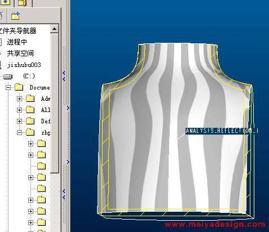Screen dimensions: 269x232
Task: Click the scroll up arrow in navigator
Action: (x=55, y=29)
